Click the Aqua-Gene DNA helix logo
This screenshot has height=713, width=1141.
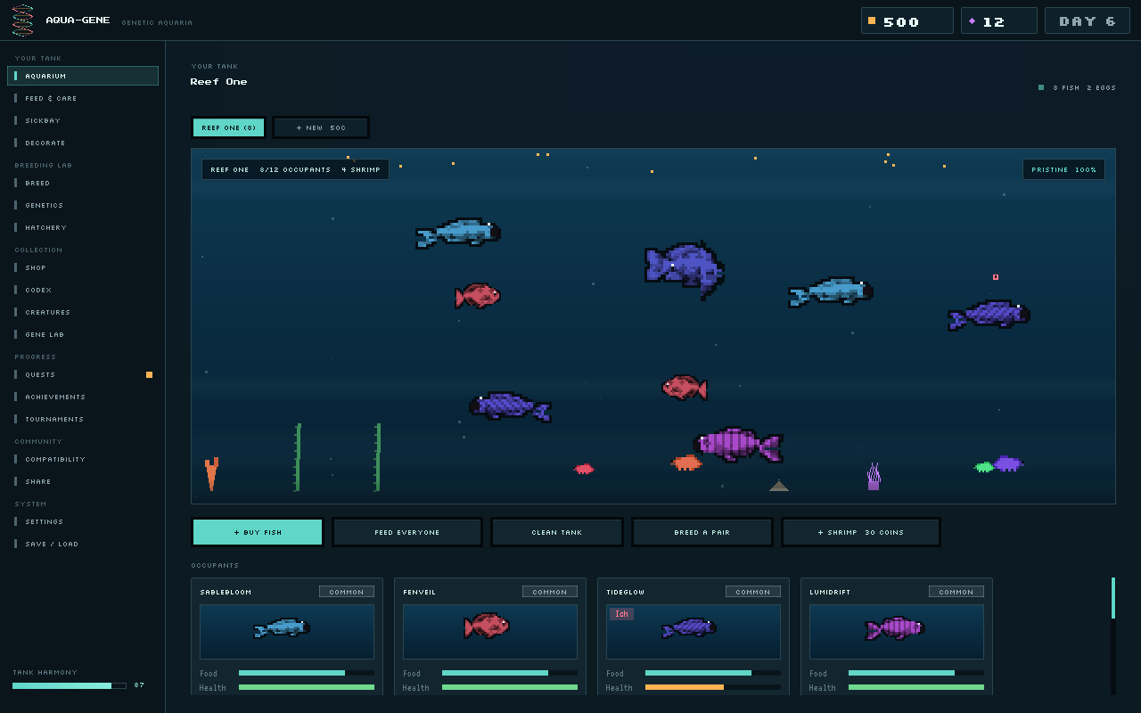(x=23, y=20)
